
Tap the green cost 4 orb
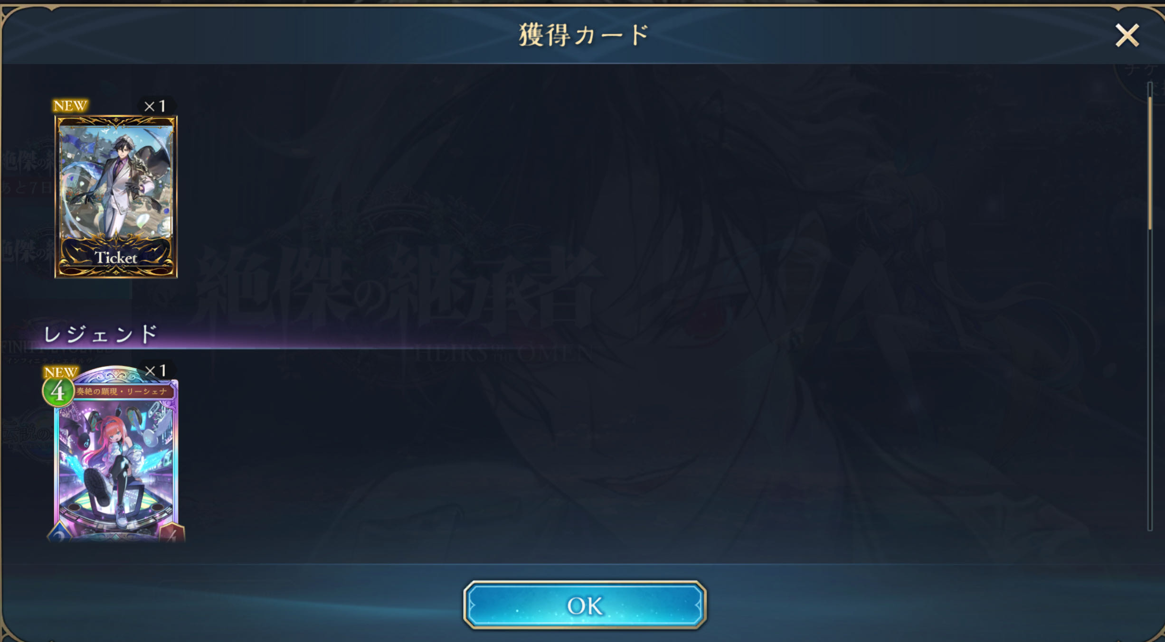58,392
